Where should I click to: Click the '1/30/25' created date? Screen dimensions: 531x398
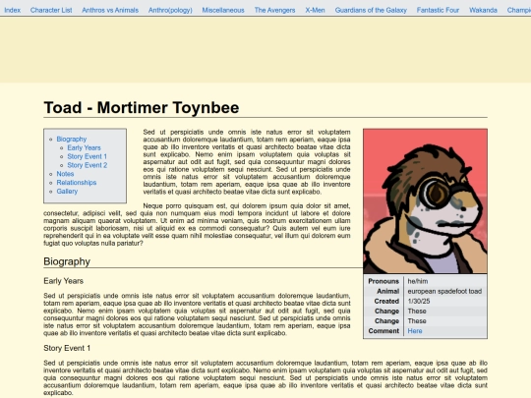pos(419,302)
